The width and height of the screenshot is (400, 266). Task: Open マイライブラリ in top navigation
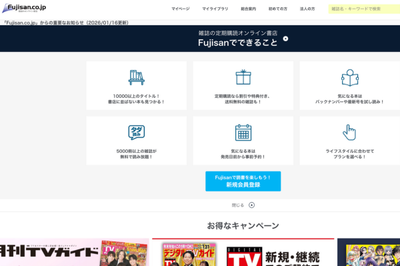point(215,9)
